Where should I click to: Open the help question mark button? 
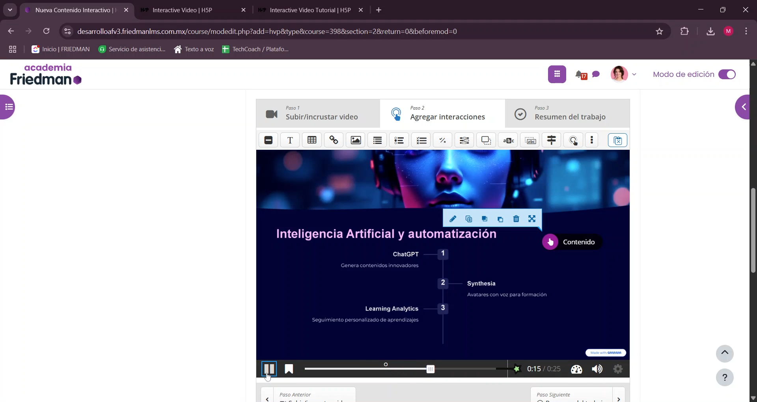tap(725, 378)
